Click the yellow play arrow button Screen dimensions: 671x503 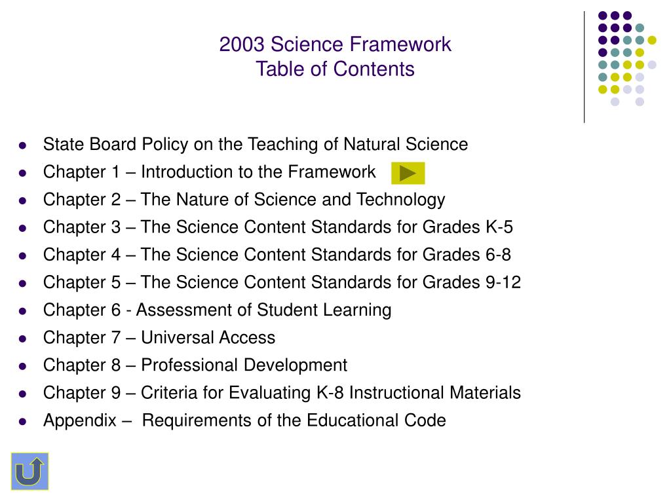(408, 173)
